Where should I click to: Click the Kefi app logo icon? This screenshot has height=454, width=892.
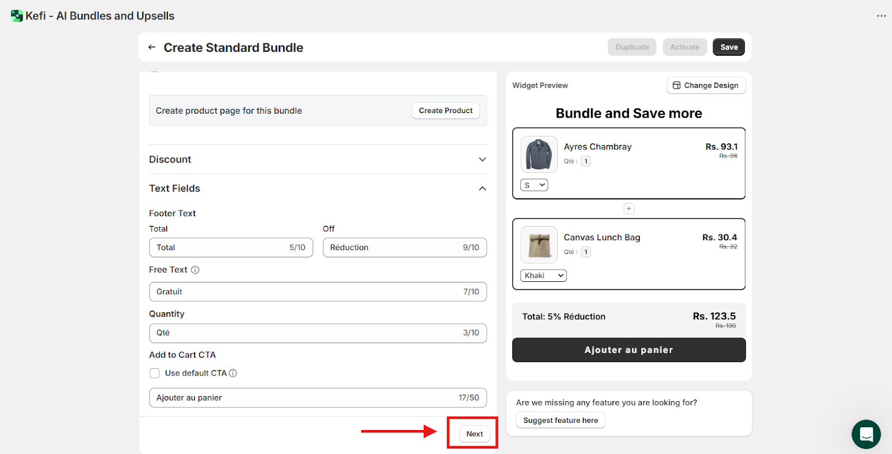17,16
